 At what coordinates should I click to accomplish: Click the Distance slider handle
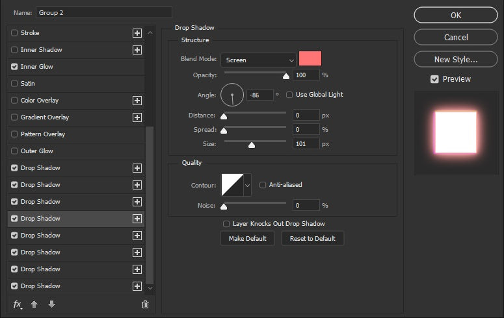click(224, 116)
